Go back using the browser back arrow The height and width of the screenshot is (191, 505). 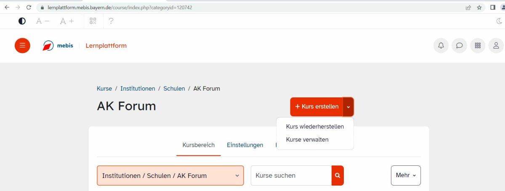[7, 7]
